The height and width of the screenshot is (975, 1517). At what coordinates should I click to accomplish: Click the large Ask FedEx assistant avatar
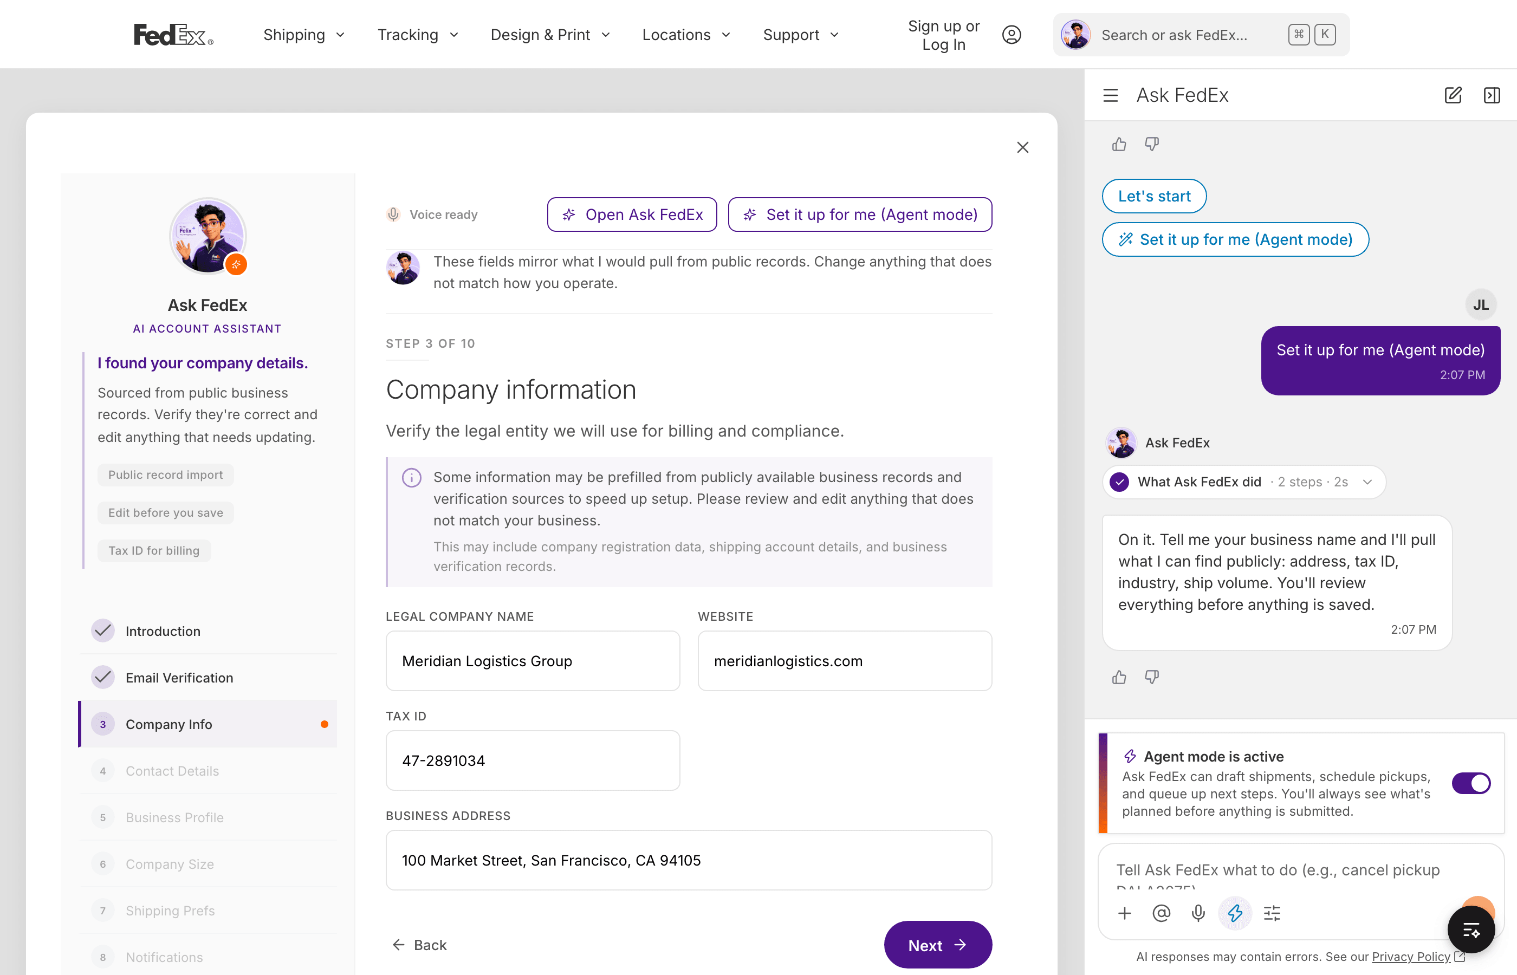[x=208, y=236]
